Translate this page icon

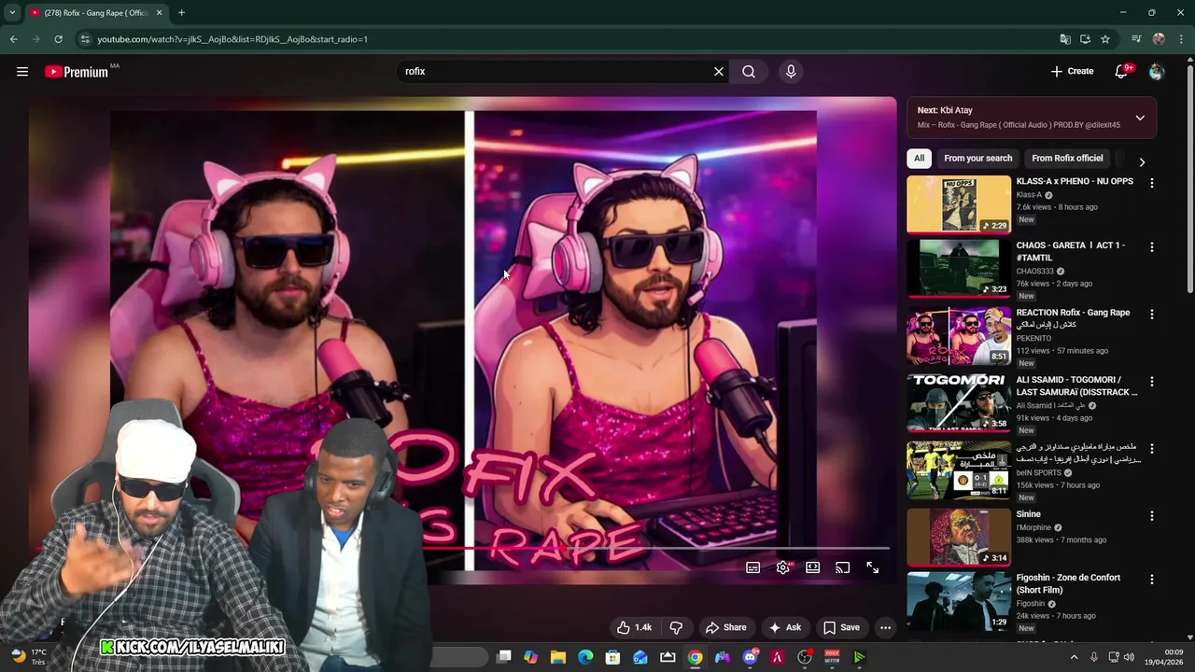(1065, 39)
